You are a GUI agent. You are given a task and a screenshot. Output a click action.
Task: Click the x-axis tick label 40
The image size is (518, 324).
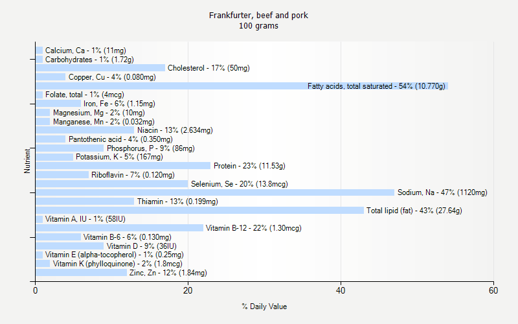[x=341, y=291]
